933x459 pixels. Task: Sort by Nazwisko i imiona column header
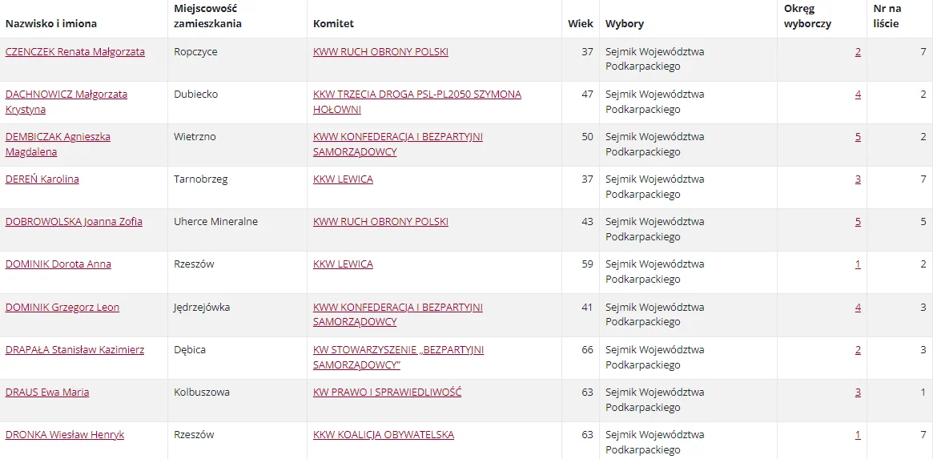pyautogui.click(x=51, y=24)
